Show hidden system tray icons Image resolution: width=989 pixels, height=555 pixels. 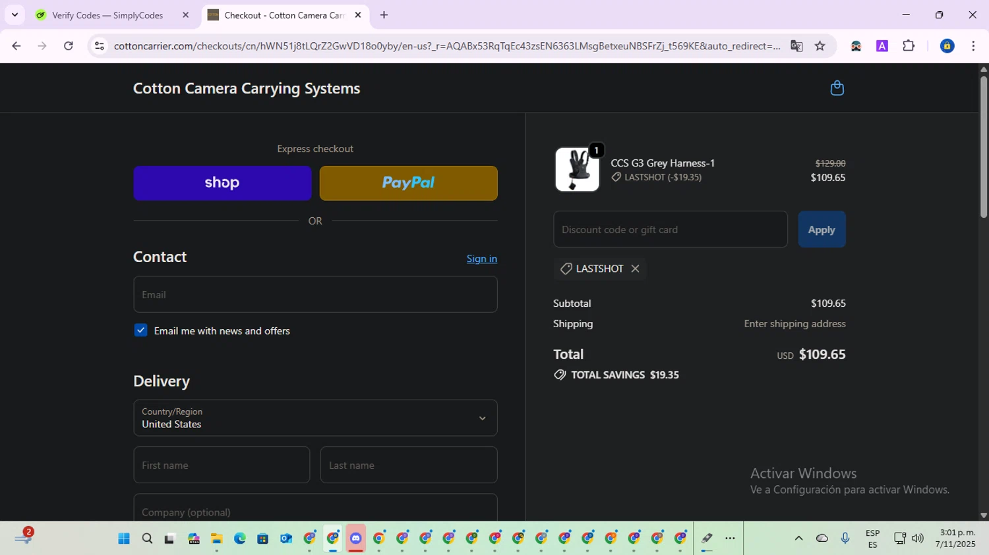(798, 539)
